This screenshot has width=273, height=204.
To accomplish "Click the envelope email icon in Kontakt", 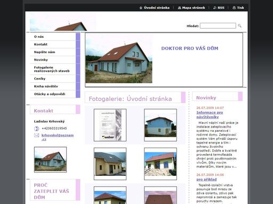I will [x=36, y=135].
